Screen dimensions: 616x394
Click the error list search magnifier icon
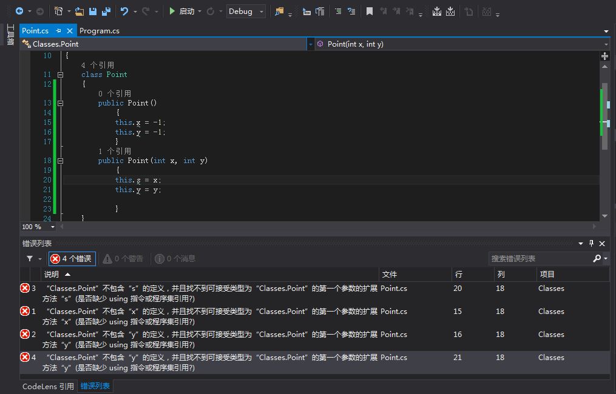click(597, 258)
